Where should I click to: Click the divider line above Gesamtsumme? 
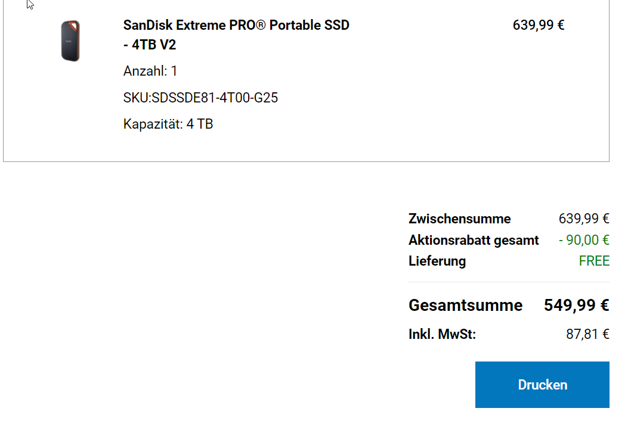509,282
